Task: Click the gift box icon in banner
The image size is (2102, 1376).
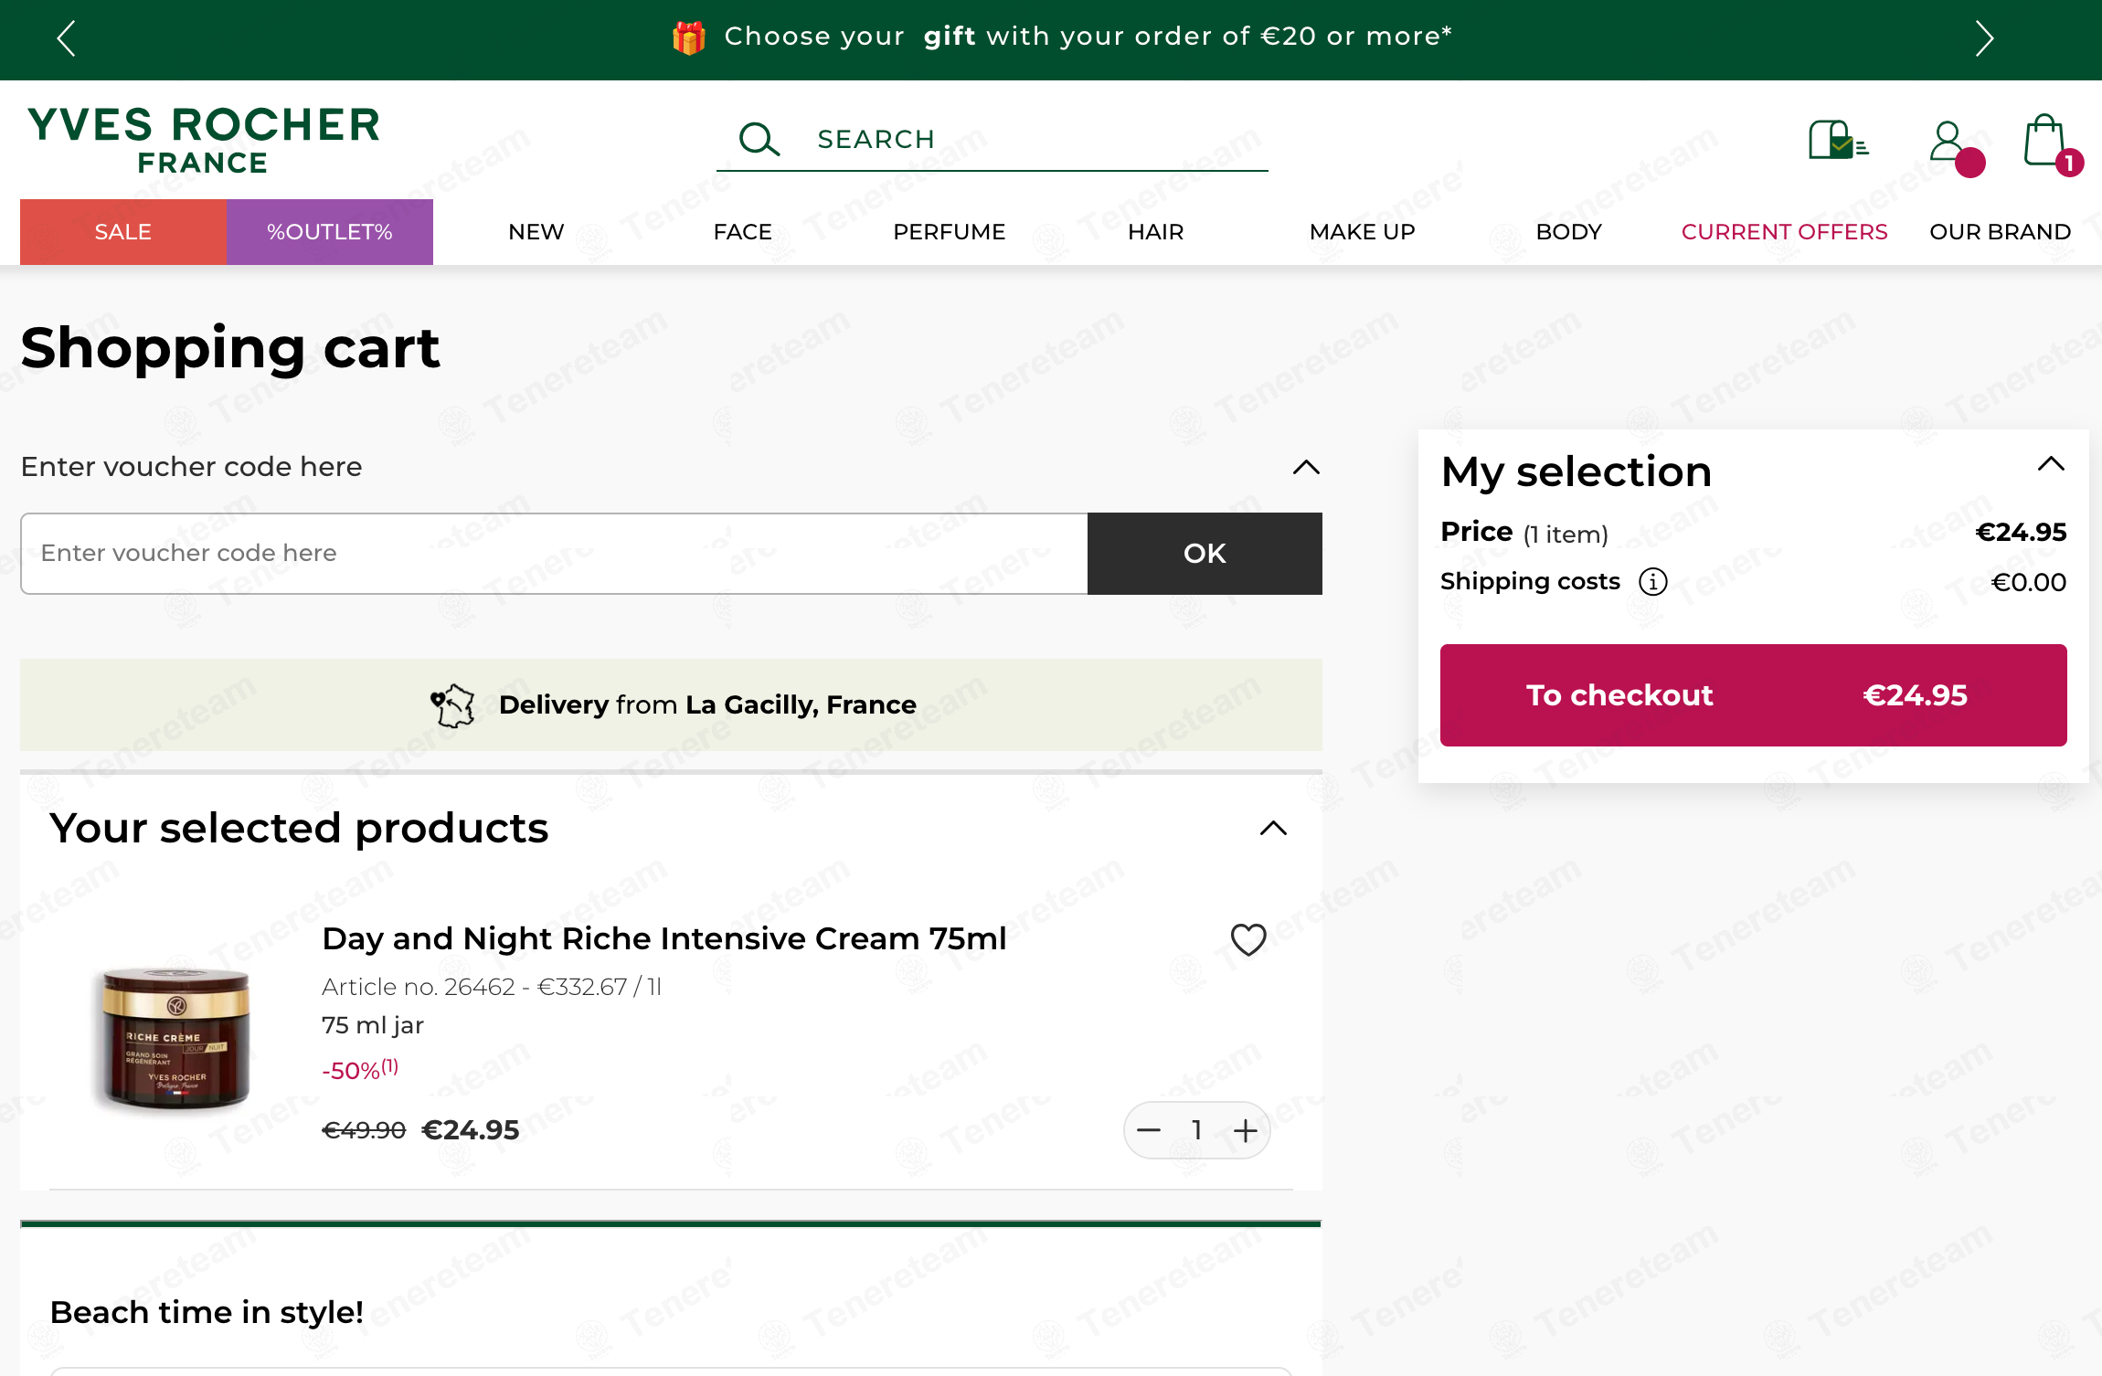Action: [688, 37]
